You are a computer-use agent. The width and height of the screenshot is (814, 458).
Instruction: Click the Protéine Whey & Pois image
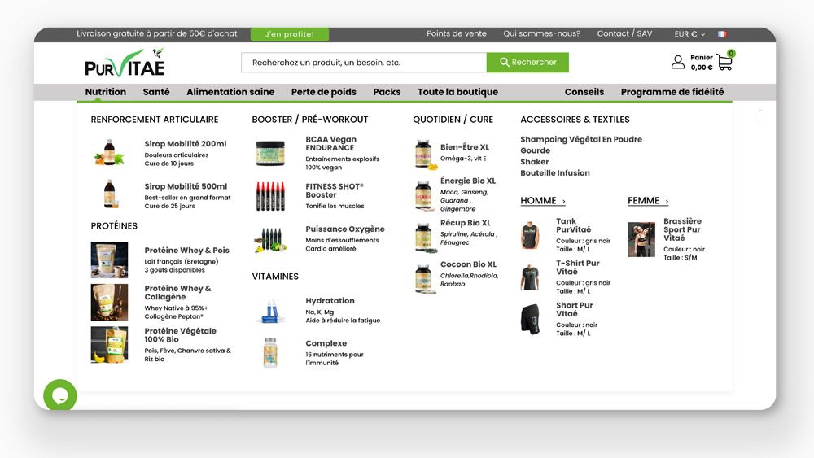[x=109, y=260]
